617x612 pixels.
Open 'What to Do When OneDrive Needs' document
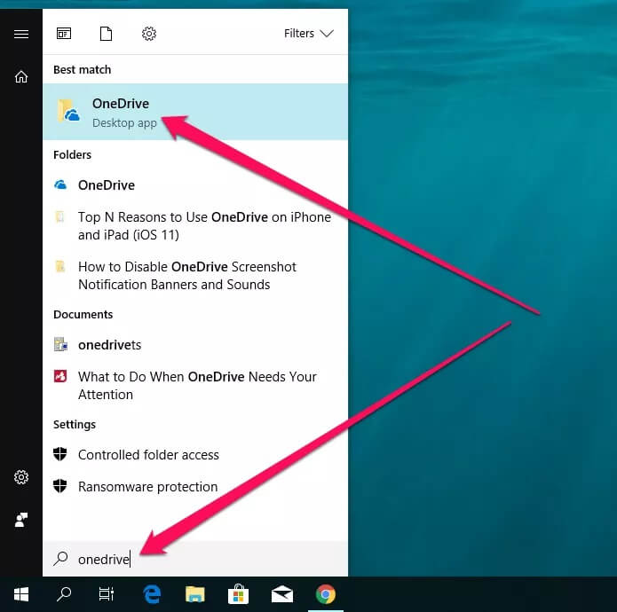pos(195,385)
